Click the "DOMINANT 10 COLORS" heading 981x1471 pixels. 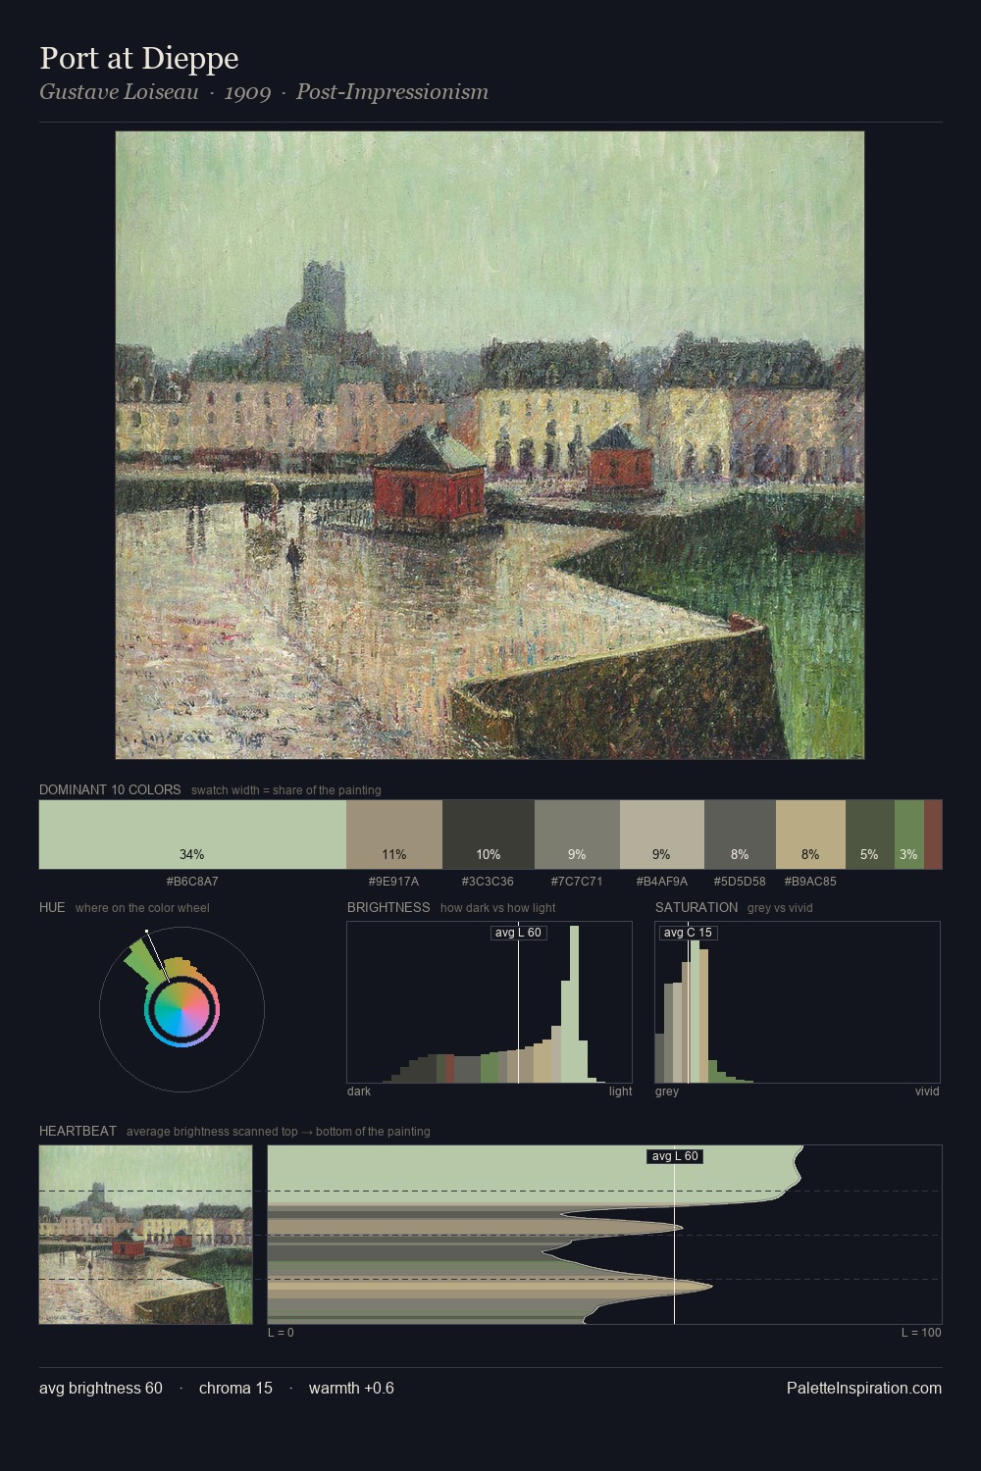point(110,789)
